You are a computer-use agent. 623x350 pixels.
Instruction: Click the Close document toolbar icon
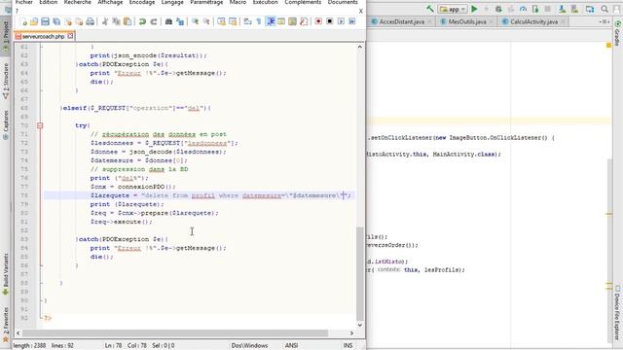tap(68, 21)
